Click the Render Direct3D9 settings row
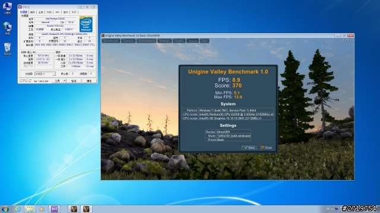Image resolution: width=380 pixels, height=213 pixels. click(x=228, y=132)
